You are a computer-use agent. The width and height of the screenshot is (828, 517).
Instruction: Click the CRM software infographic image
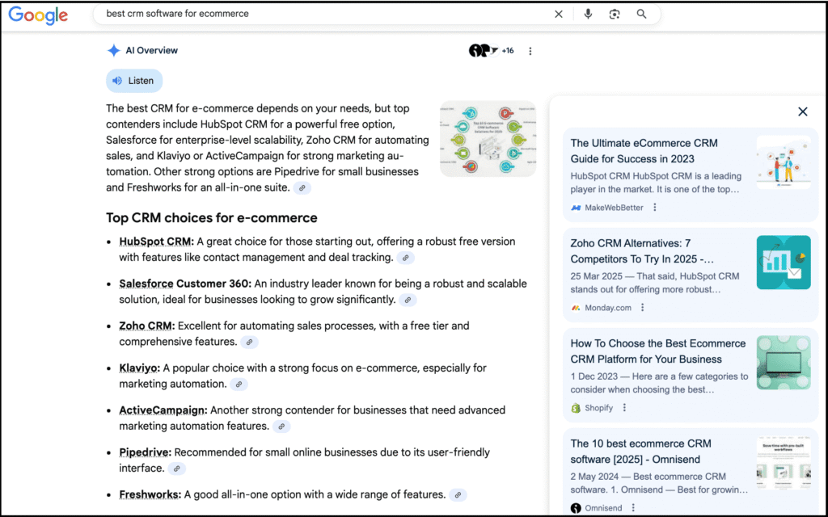[487, 139]
